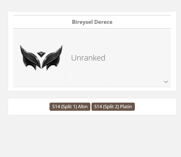Screen dimensions: 181x157
Task: Click the word Derece in the heading
Action: pos(103,22)
